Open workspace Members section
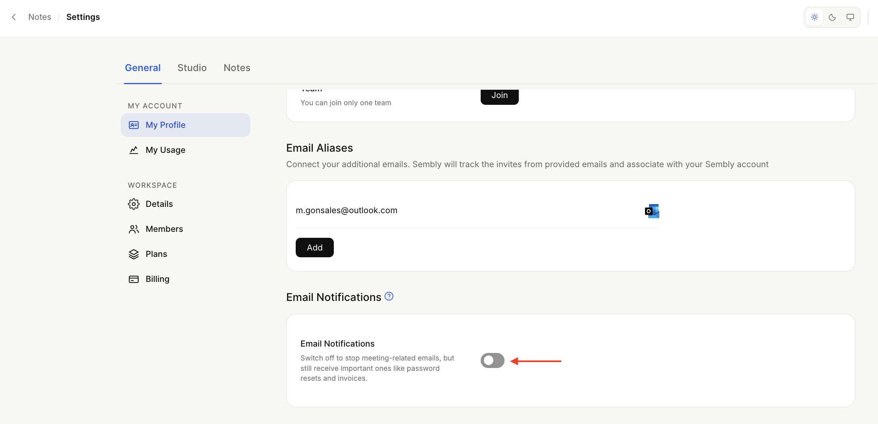The height and width of the screenshot is (424, 878). (185, 229)
